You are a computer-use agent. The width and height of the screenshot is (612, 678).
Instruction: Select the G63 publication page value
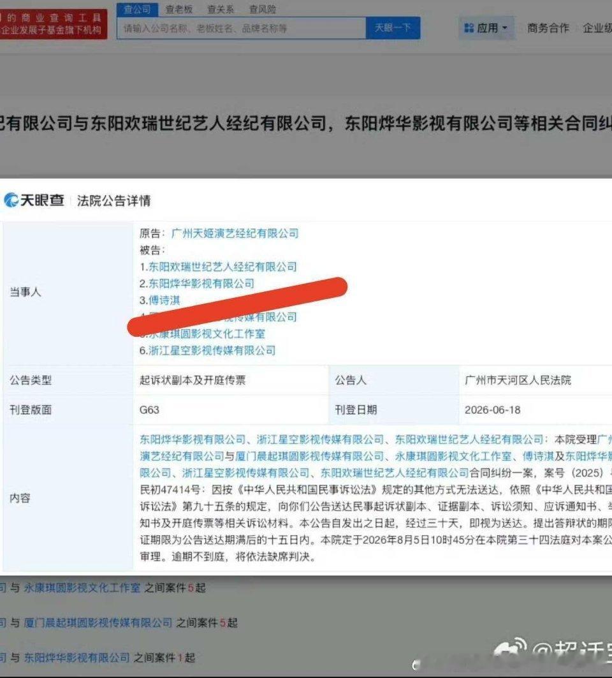(149, 410)
